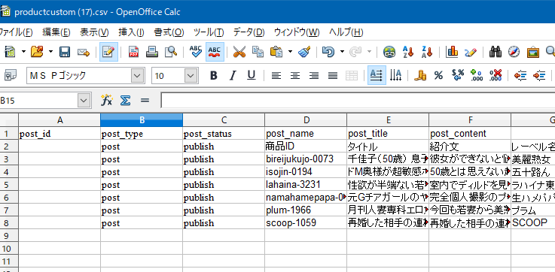Open the Tools menu
Viewport: 555px width, 272px height.
click(x=209, y=33)
